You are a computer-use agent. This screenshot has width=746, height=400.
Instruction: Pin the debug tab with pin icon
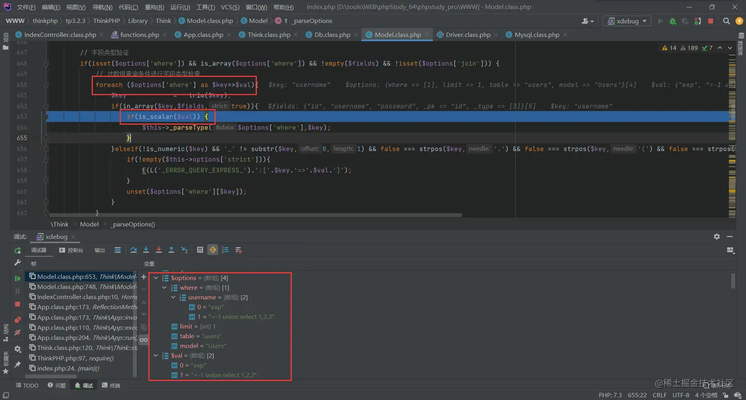[18, 364]
